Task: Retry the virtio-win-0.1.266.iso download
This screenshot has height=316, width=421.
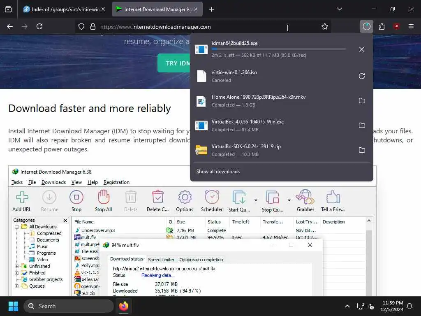Action: 362,76
